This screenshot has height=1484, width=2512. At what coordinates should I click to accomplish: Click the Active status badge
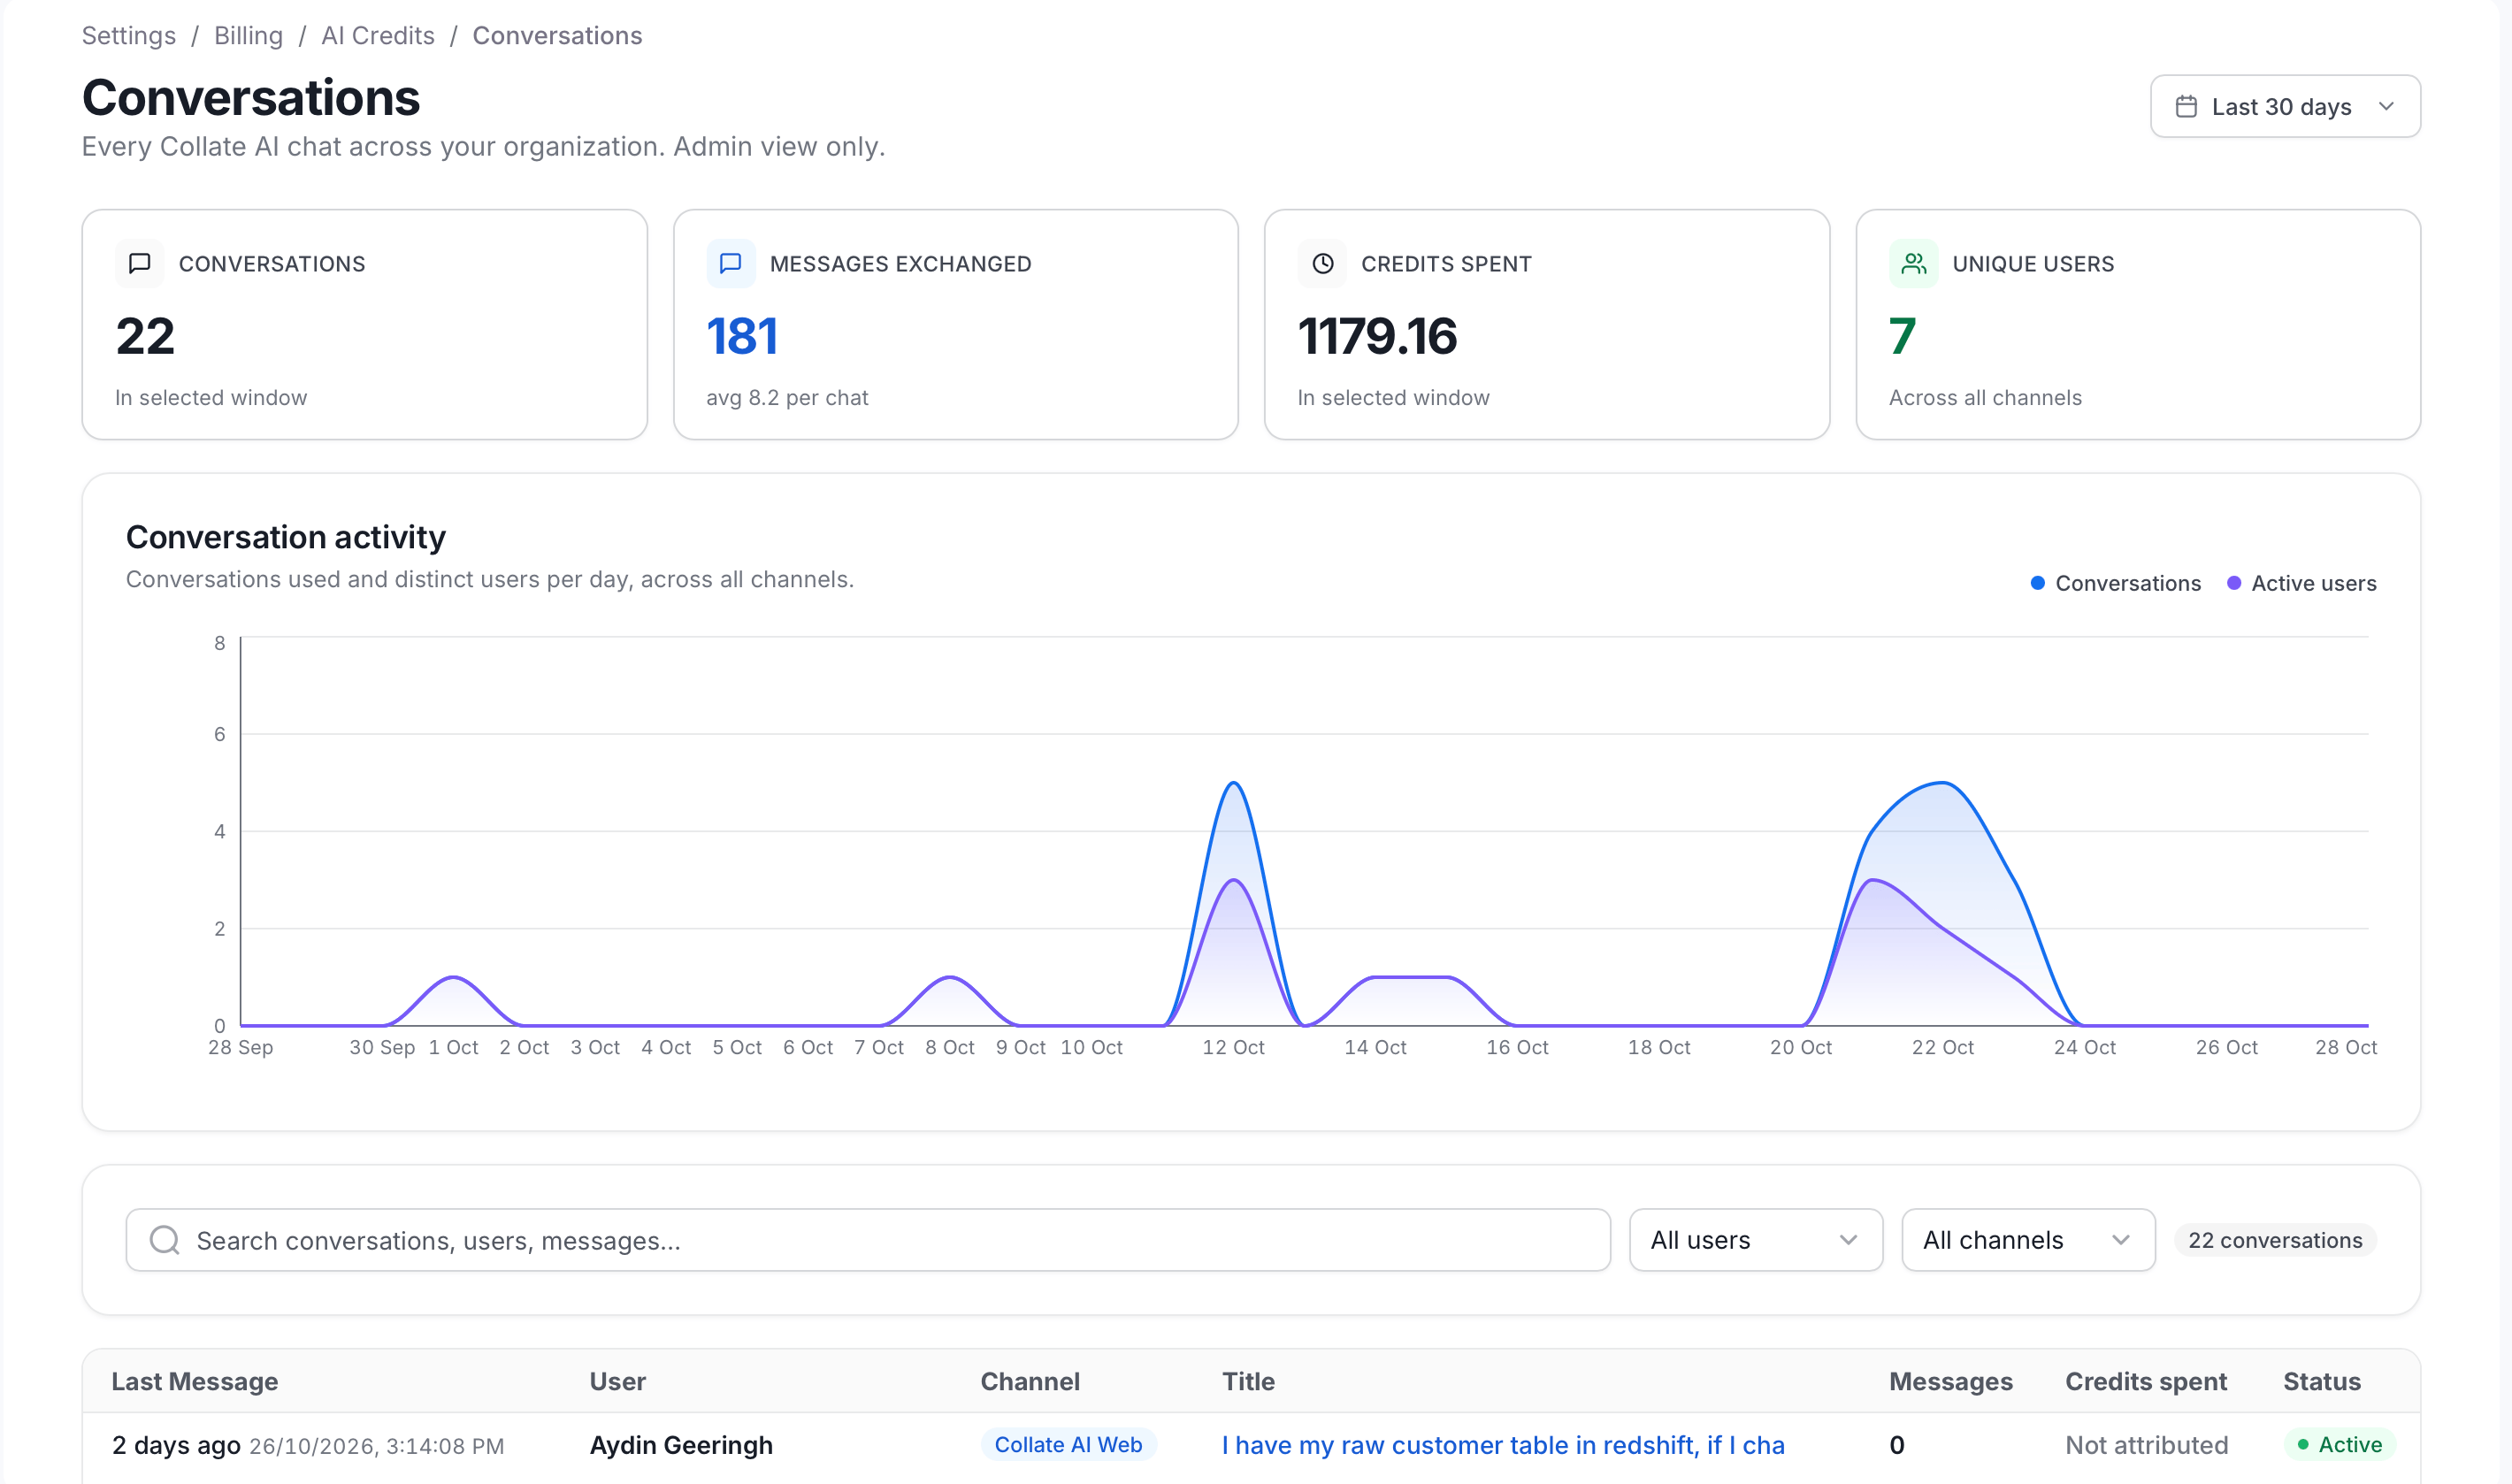(x=2339, y=1445)
